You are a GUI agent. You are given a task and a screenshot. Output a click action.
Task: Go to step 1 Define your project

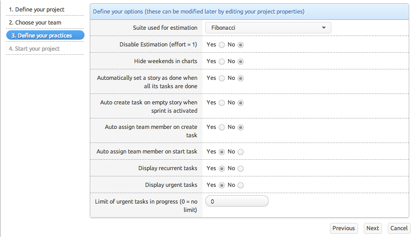[x=37, y=10]
